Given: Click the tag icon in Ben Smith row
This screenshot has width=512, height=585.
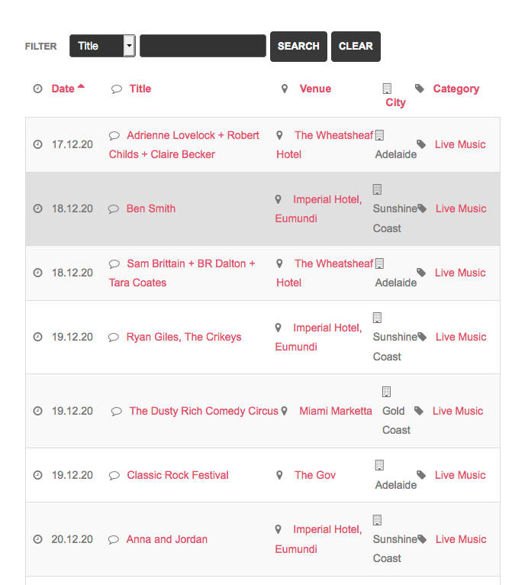Looking at the screenshot, I should coord(422,208).
